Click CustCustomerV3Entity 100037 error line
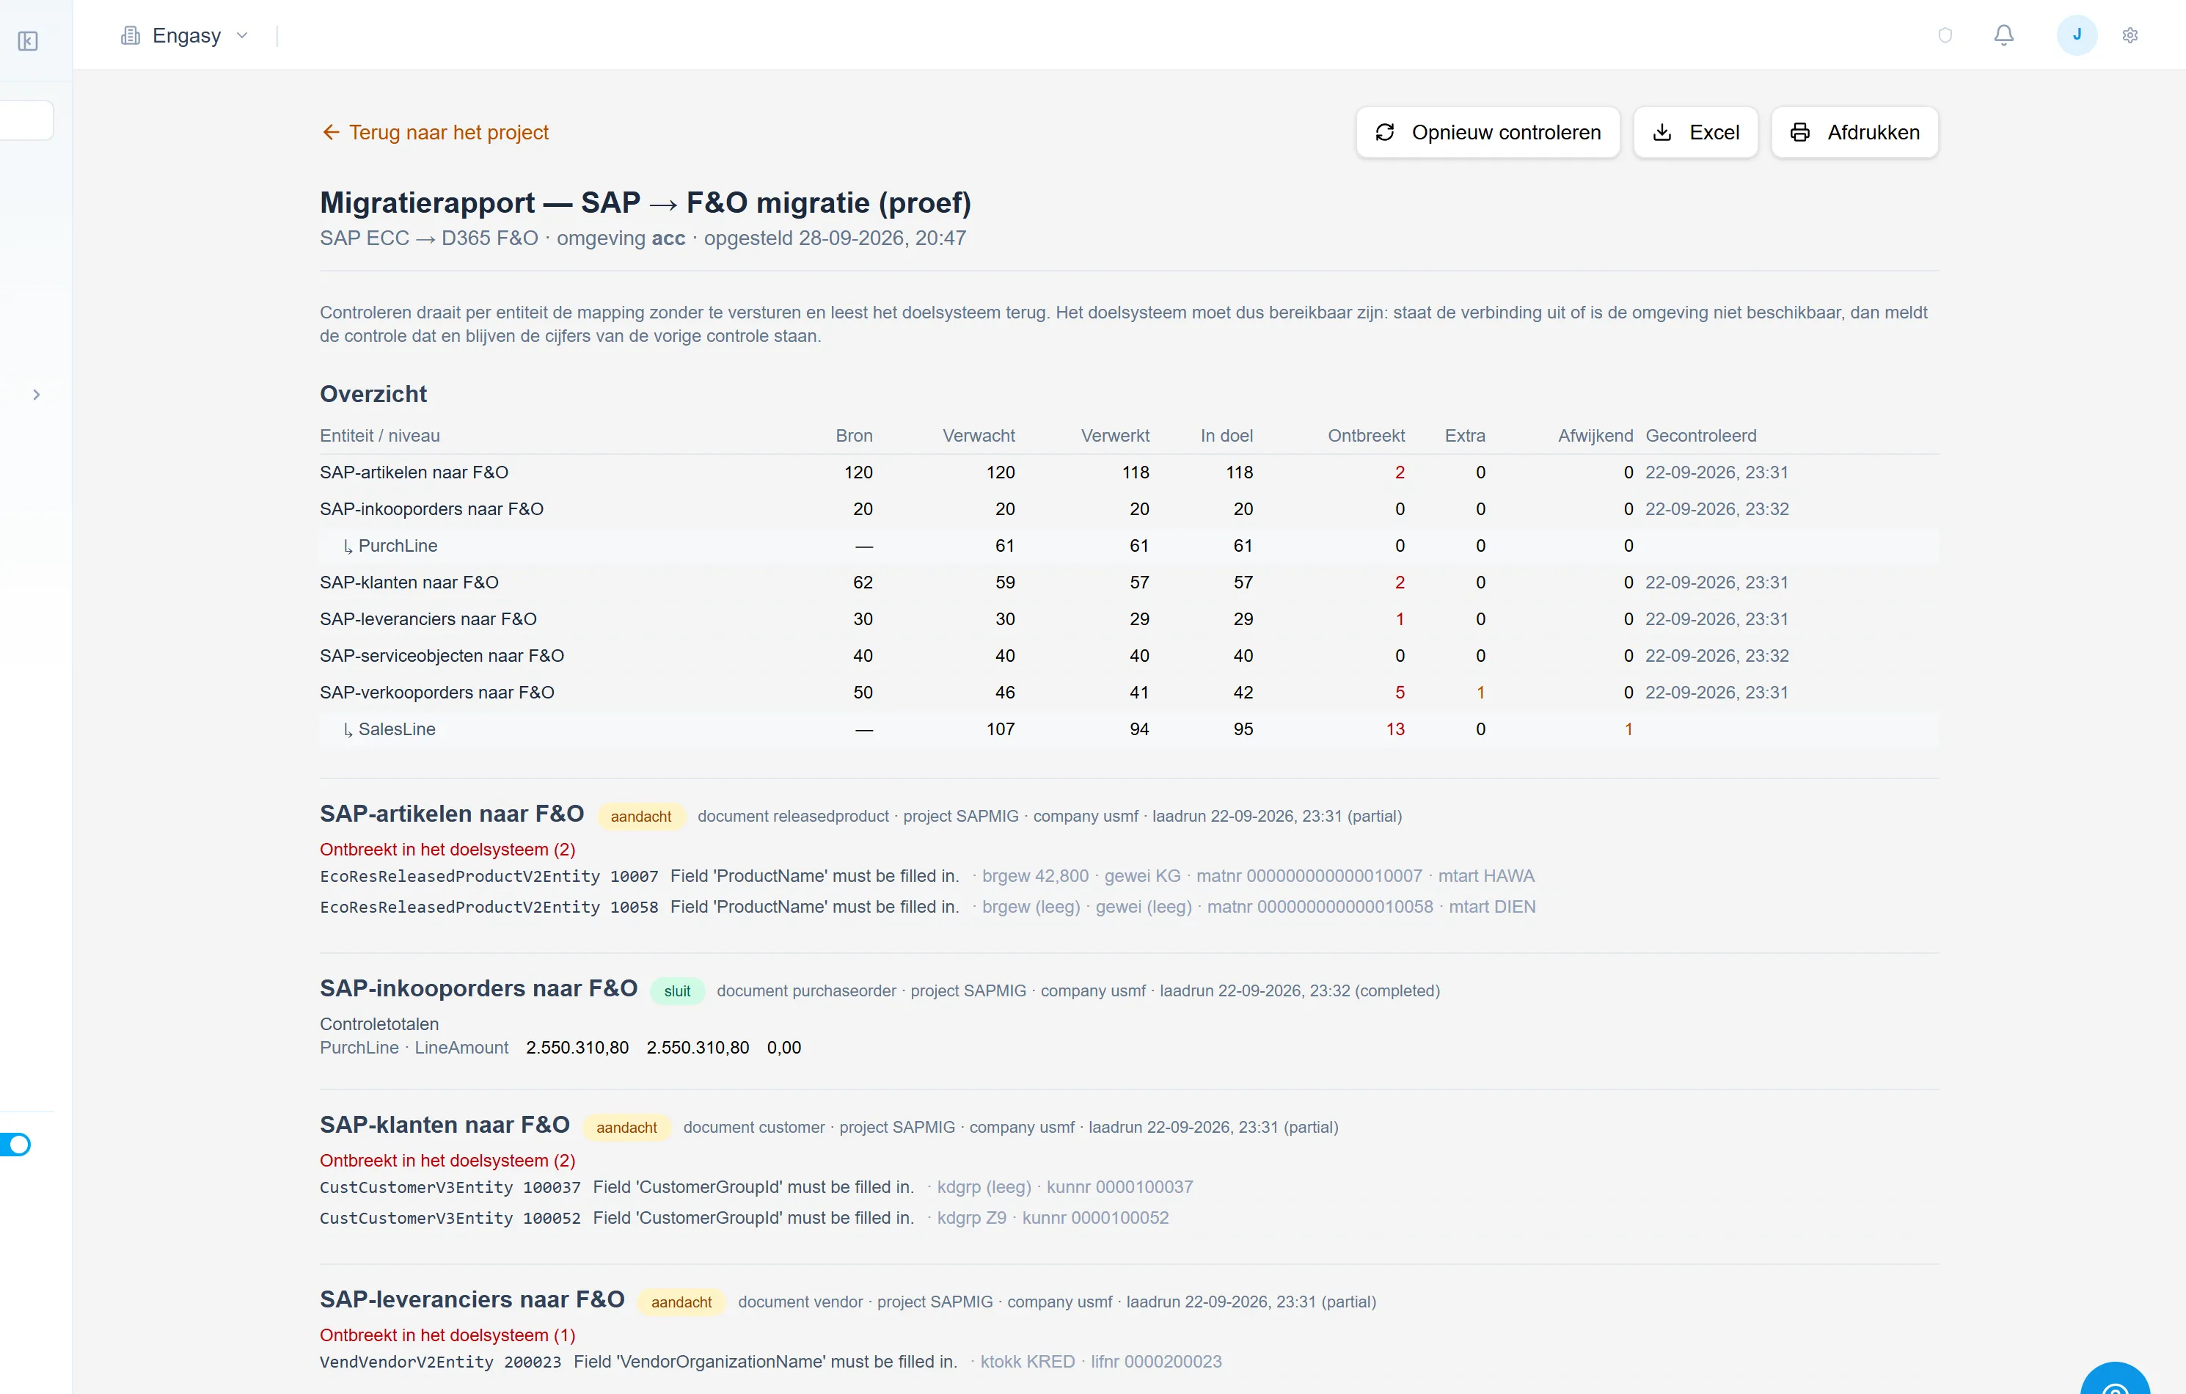2186x1394 pixels. pos(756,1187)
